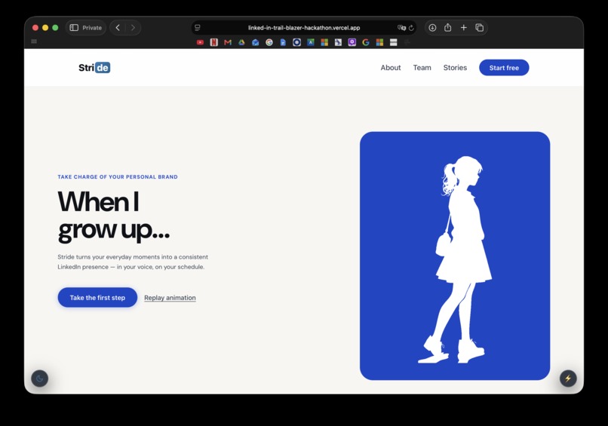
Task: Click the 'When I grow up...' headline
Action: (x=114, y=216)
